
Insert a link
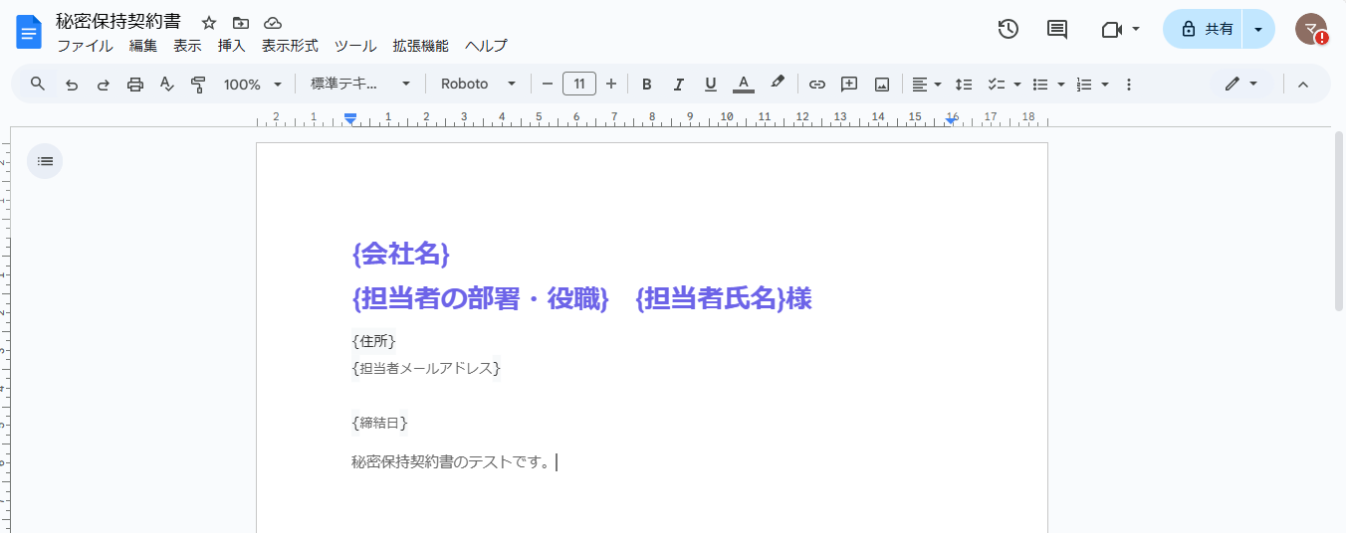click(817, 85)
